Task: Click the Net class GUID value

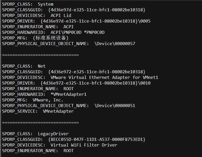Action: coord(97,72)
